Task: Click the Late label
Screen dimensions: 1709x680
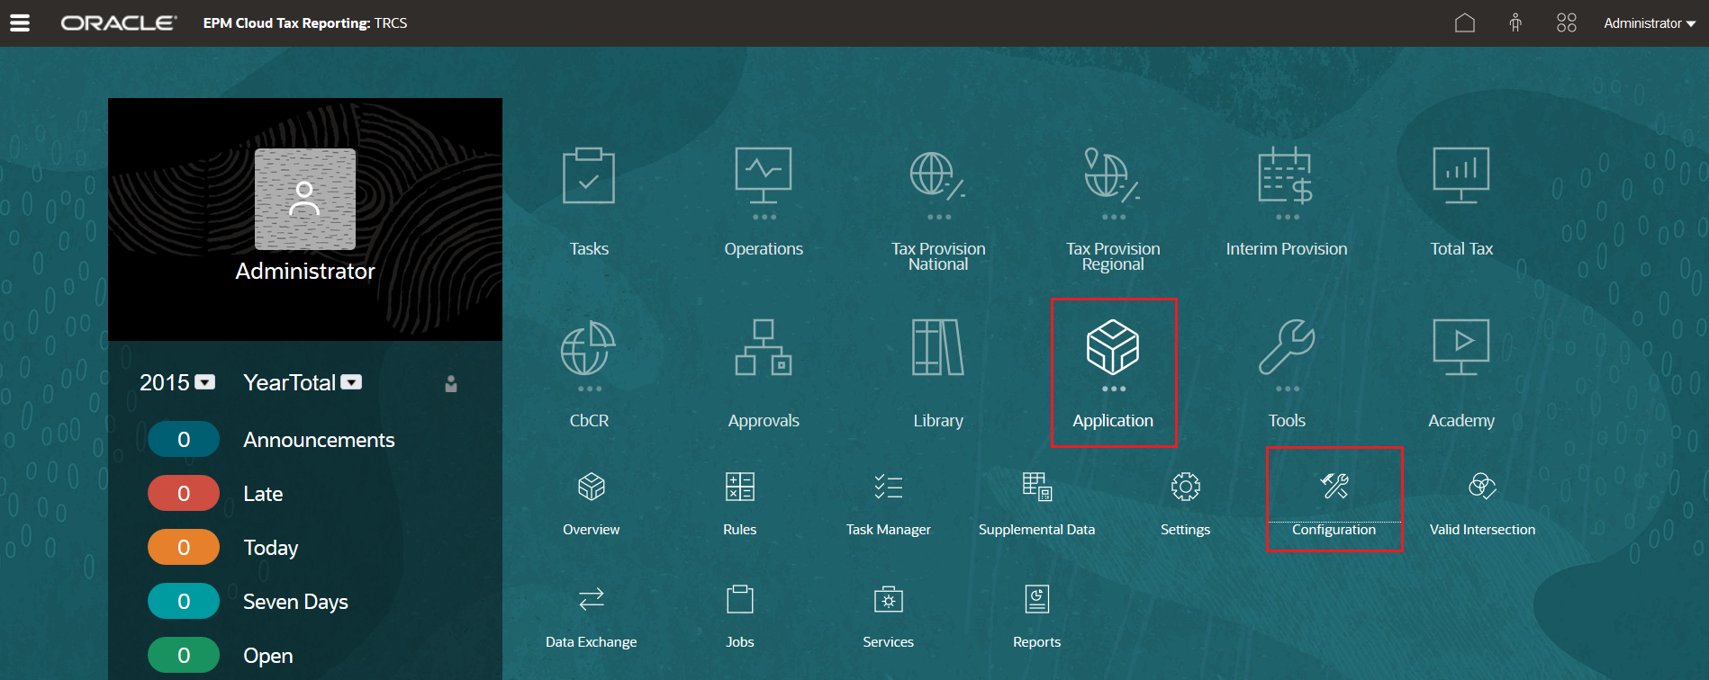Action: click(263, 494)
